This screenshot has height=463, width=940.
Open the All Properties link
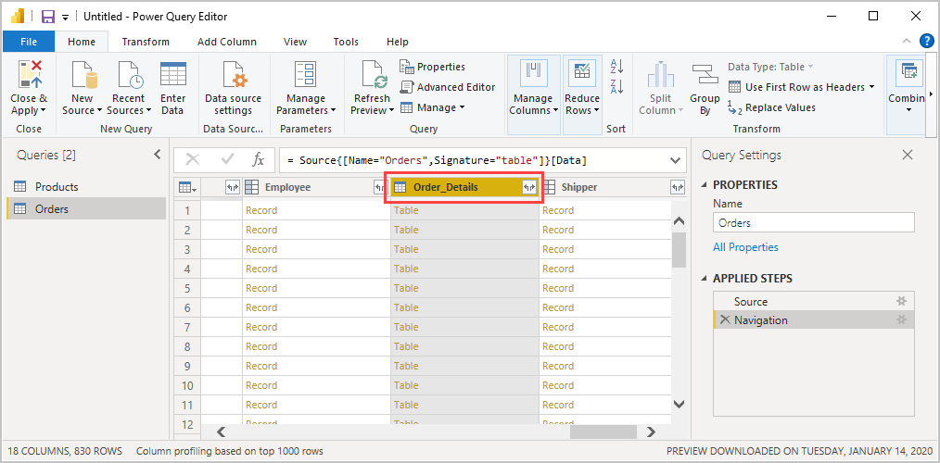click(x=745, y=247)
